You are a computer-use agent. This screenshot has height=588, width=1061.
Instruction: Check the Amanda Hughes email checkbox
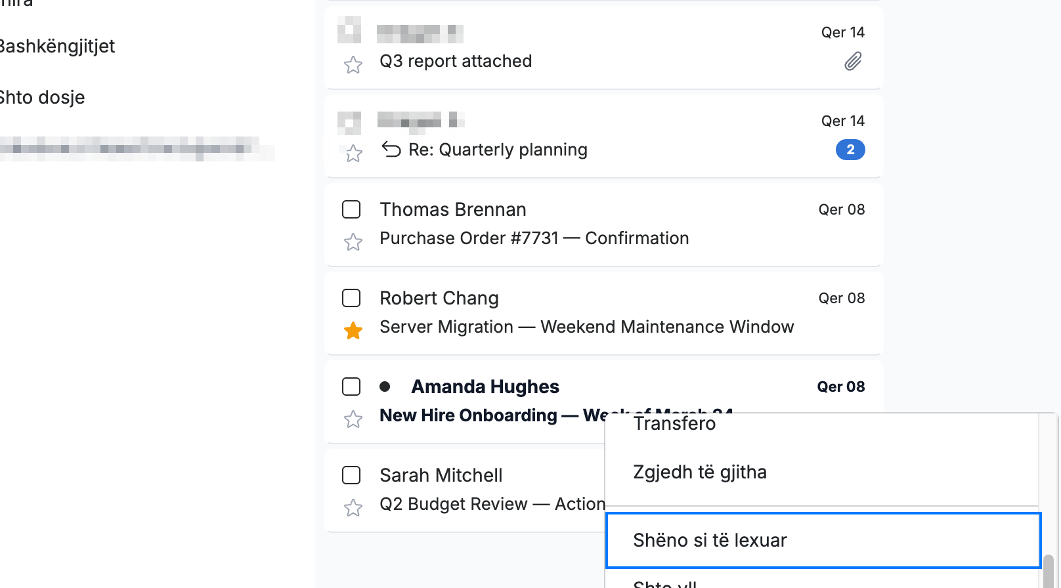[351, 387]
